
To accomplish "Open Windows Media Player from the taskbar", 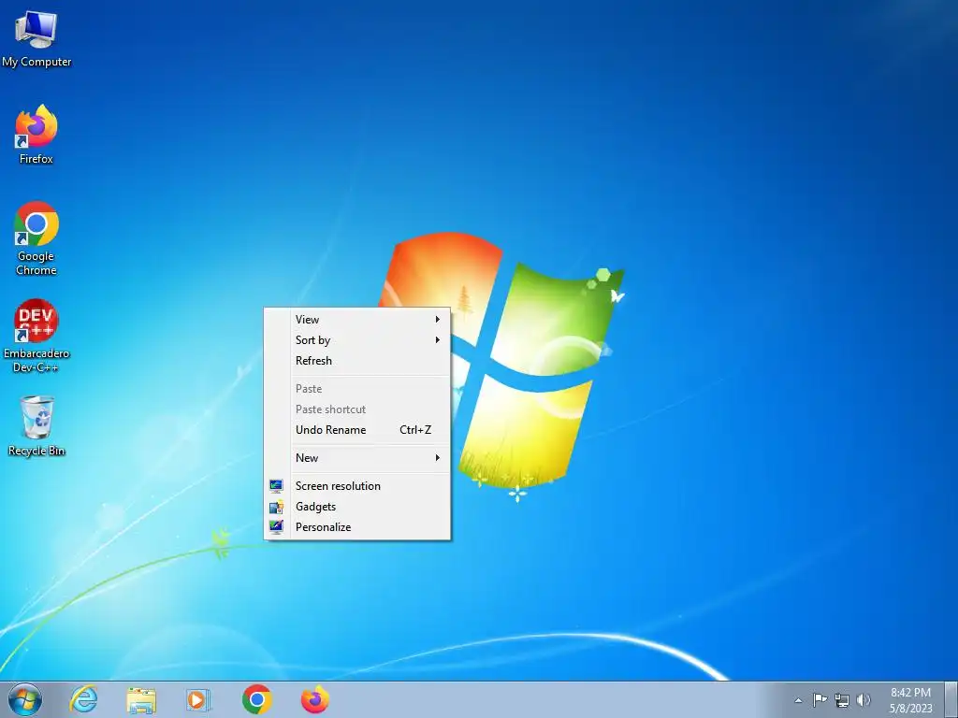I will click(x=198, y=699).
